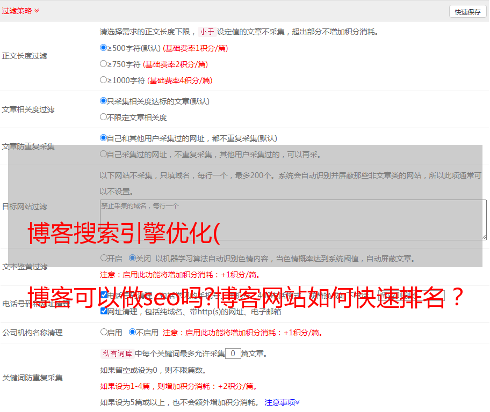Screen dimensions: 490x412
Task: Choose the ≥1000字符 length option
Action: 104,80
